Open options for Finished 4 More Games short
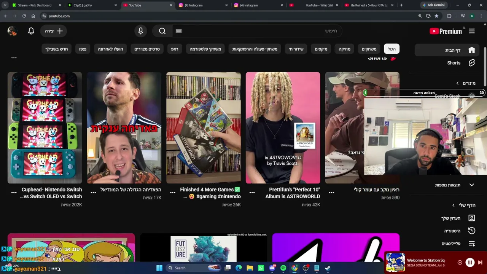Screen dimensions: 487x274 172,193
